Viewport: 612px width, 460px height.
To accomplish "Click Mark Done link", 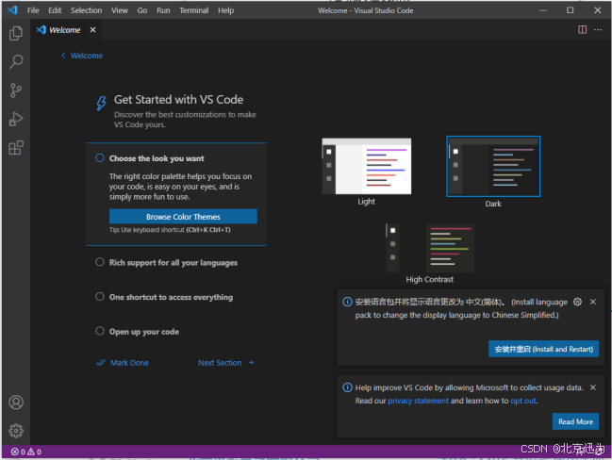I will (x=129, y=363).
